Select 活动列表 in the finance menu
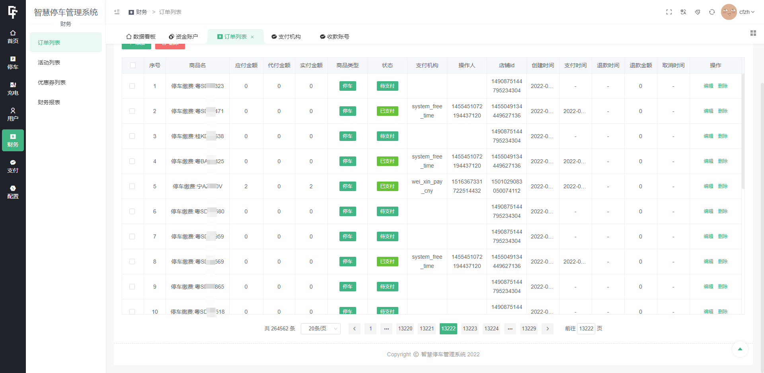This screenshot has width=764, height=373. 66,62
